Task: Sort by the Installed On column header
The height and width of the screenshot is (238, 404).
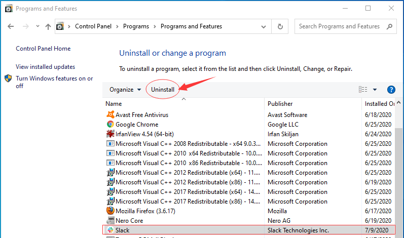Action: click(x=380, y=104)
